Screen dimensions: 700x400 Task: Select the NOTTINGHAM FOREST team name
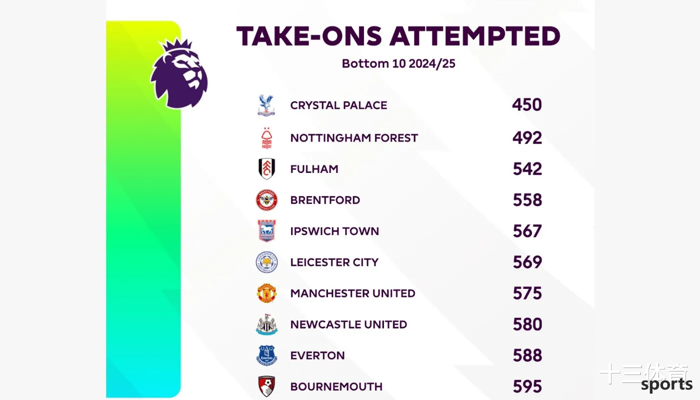click(x=354, y=138)
